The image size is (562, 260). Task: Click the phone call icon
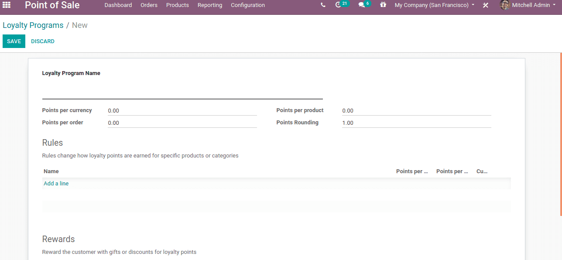[x=323, y=5]
